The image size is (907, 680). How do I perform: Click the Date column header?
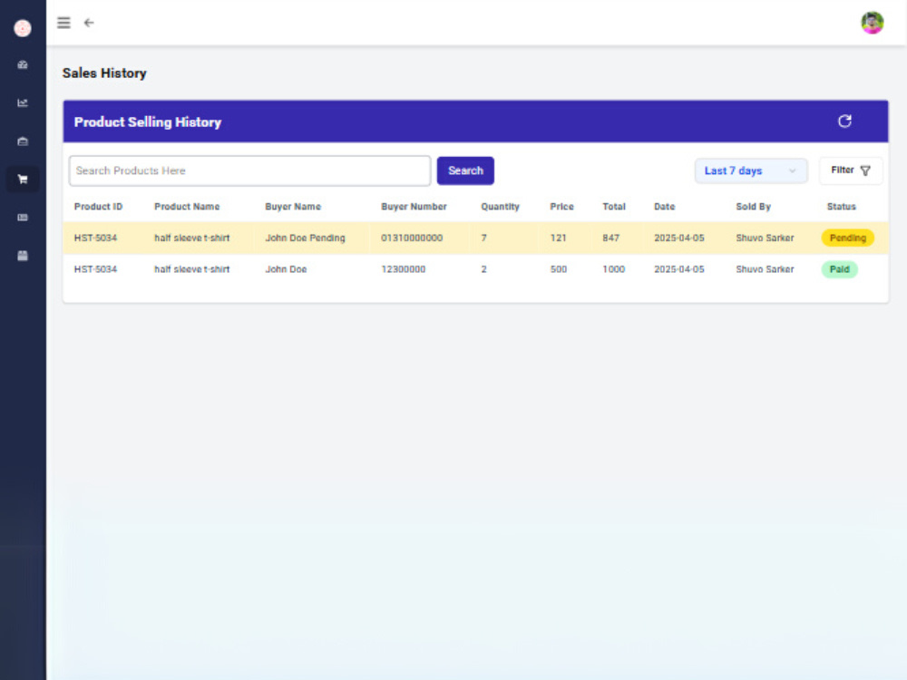point(665,207)
